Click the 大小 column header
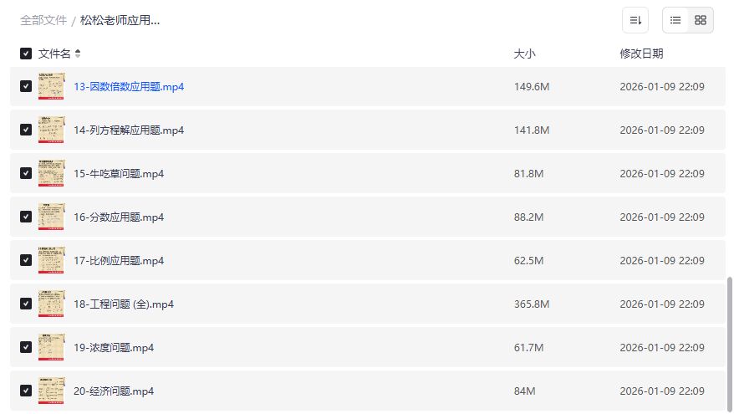Screen dimensions: 734x414 point(524,54)
